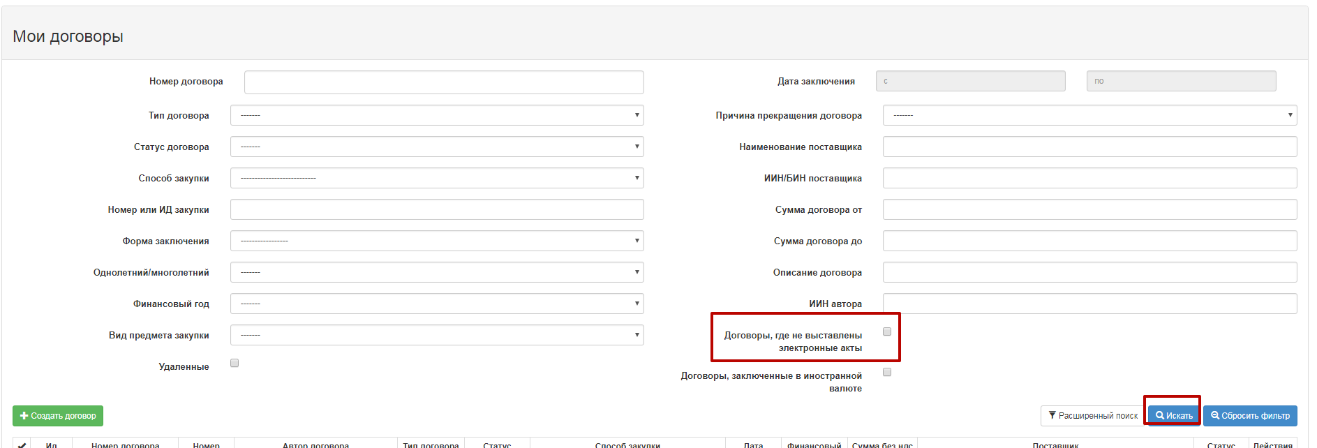Open the Финансовый год dropdown
The width and height of the screenshot is (1317, 448).
(x=437, y=304)
